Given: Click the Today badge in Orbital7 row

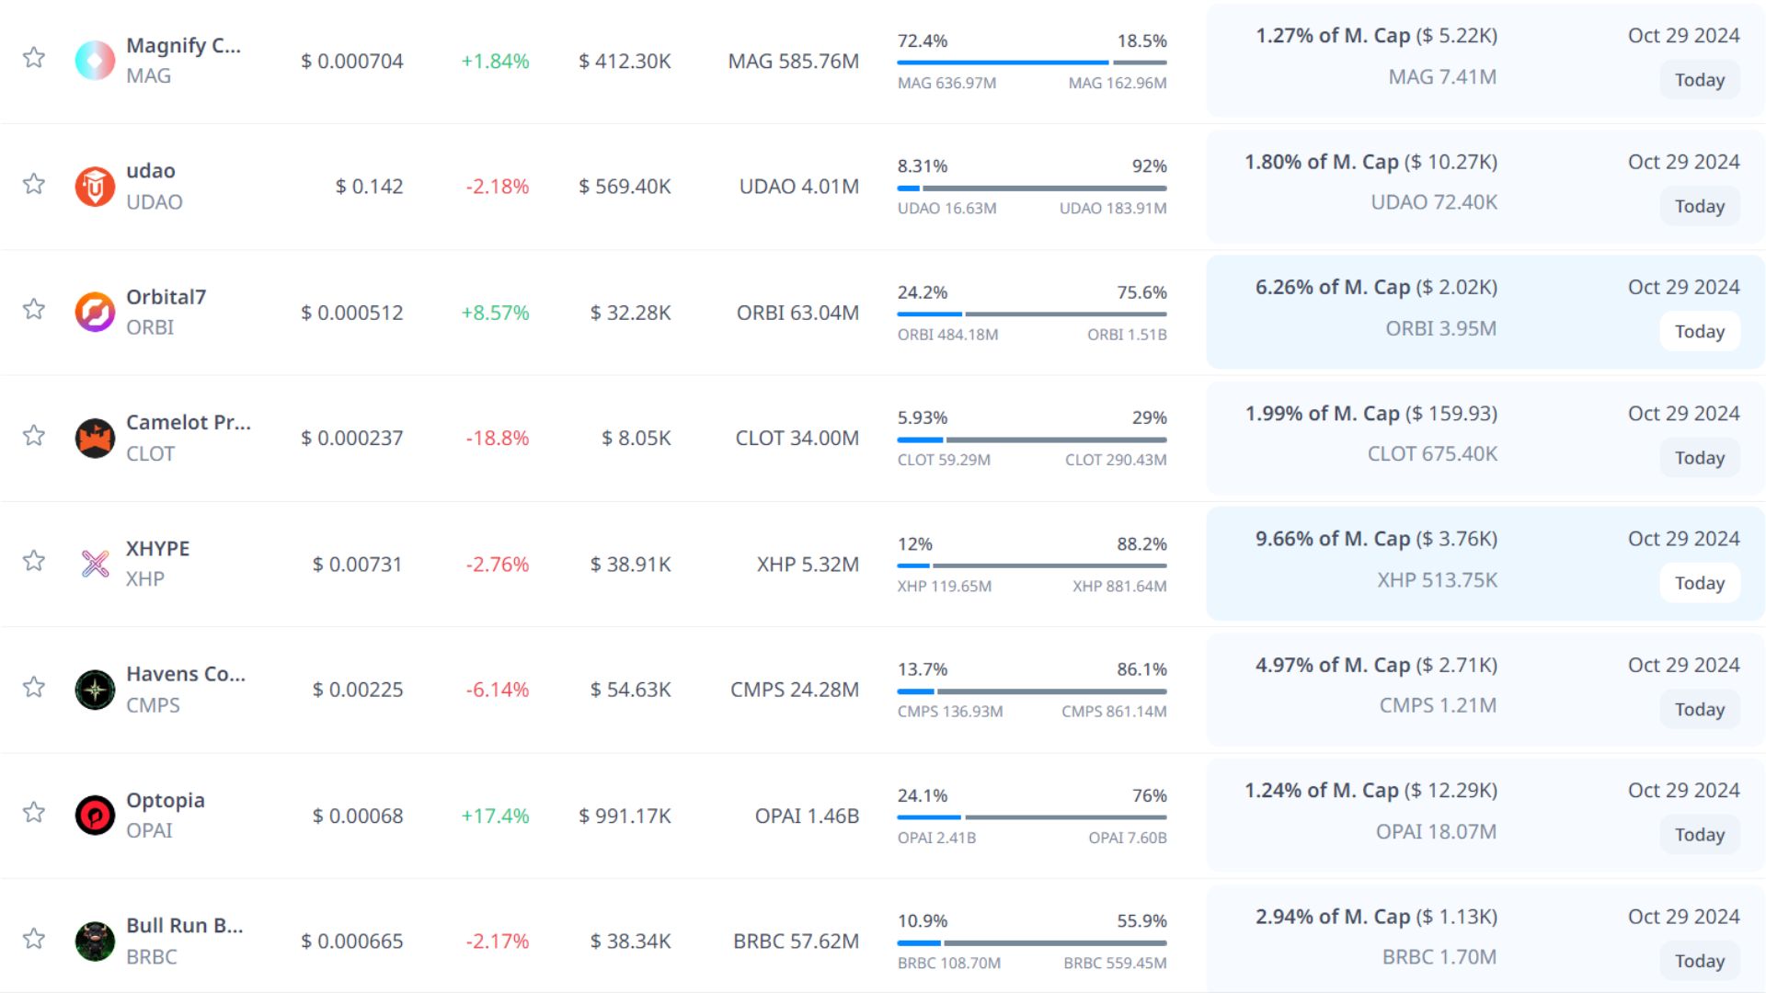Looking at the screenshot, I should pos(1699,332).
